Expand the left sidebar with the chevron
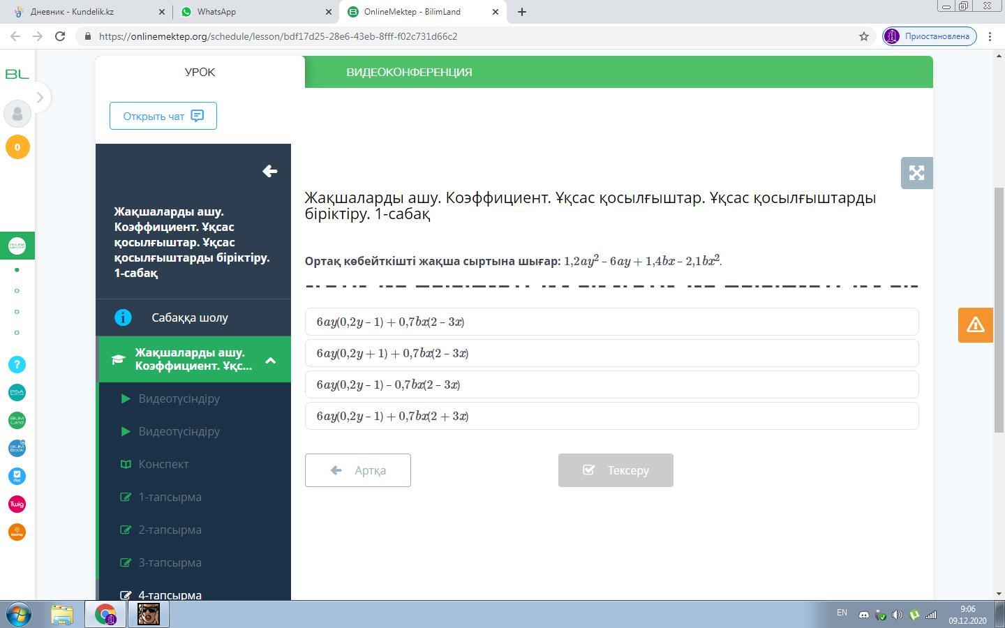Viewport: 1005px width, 628px height. (x=40, y=98)
